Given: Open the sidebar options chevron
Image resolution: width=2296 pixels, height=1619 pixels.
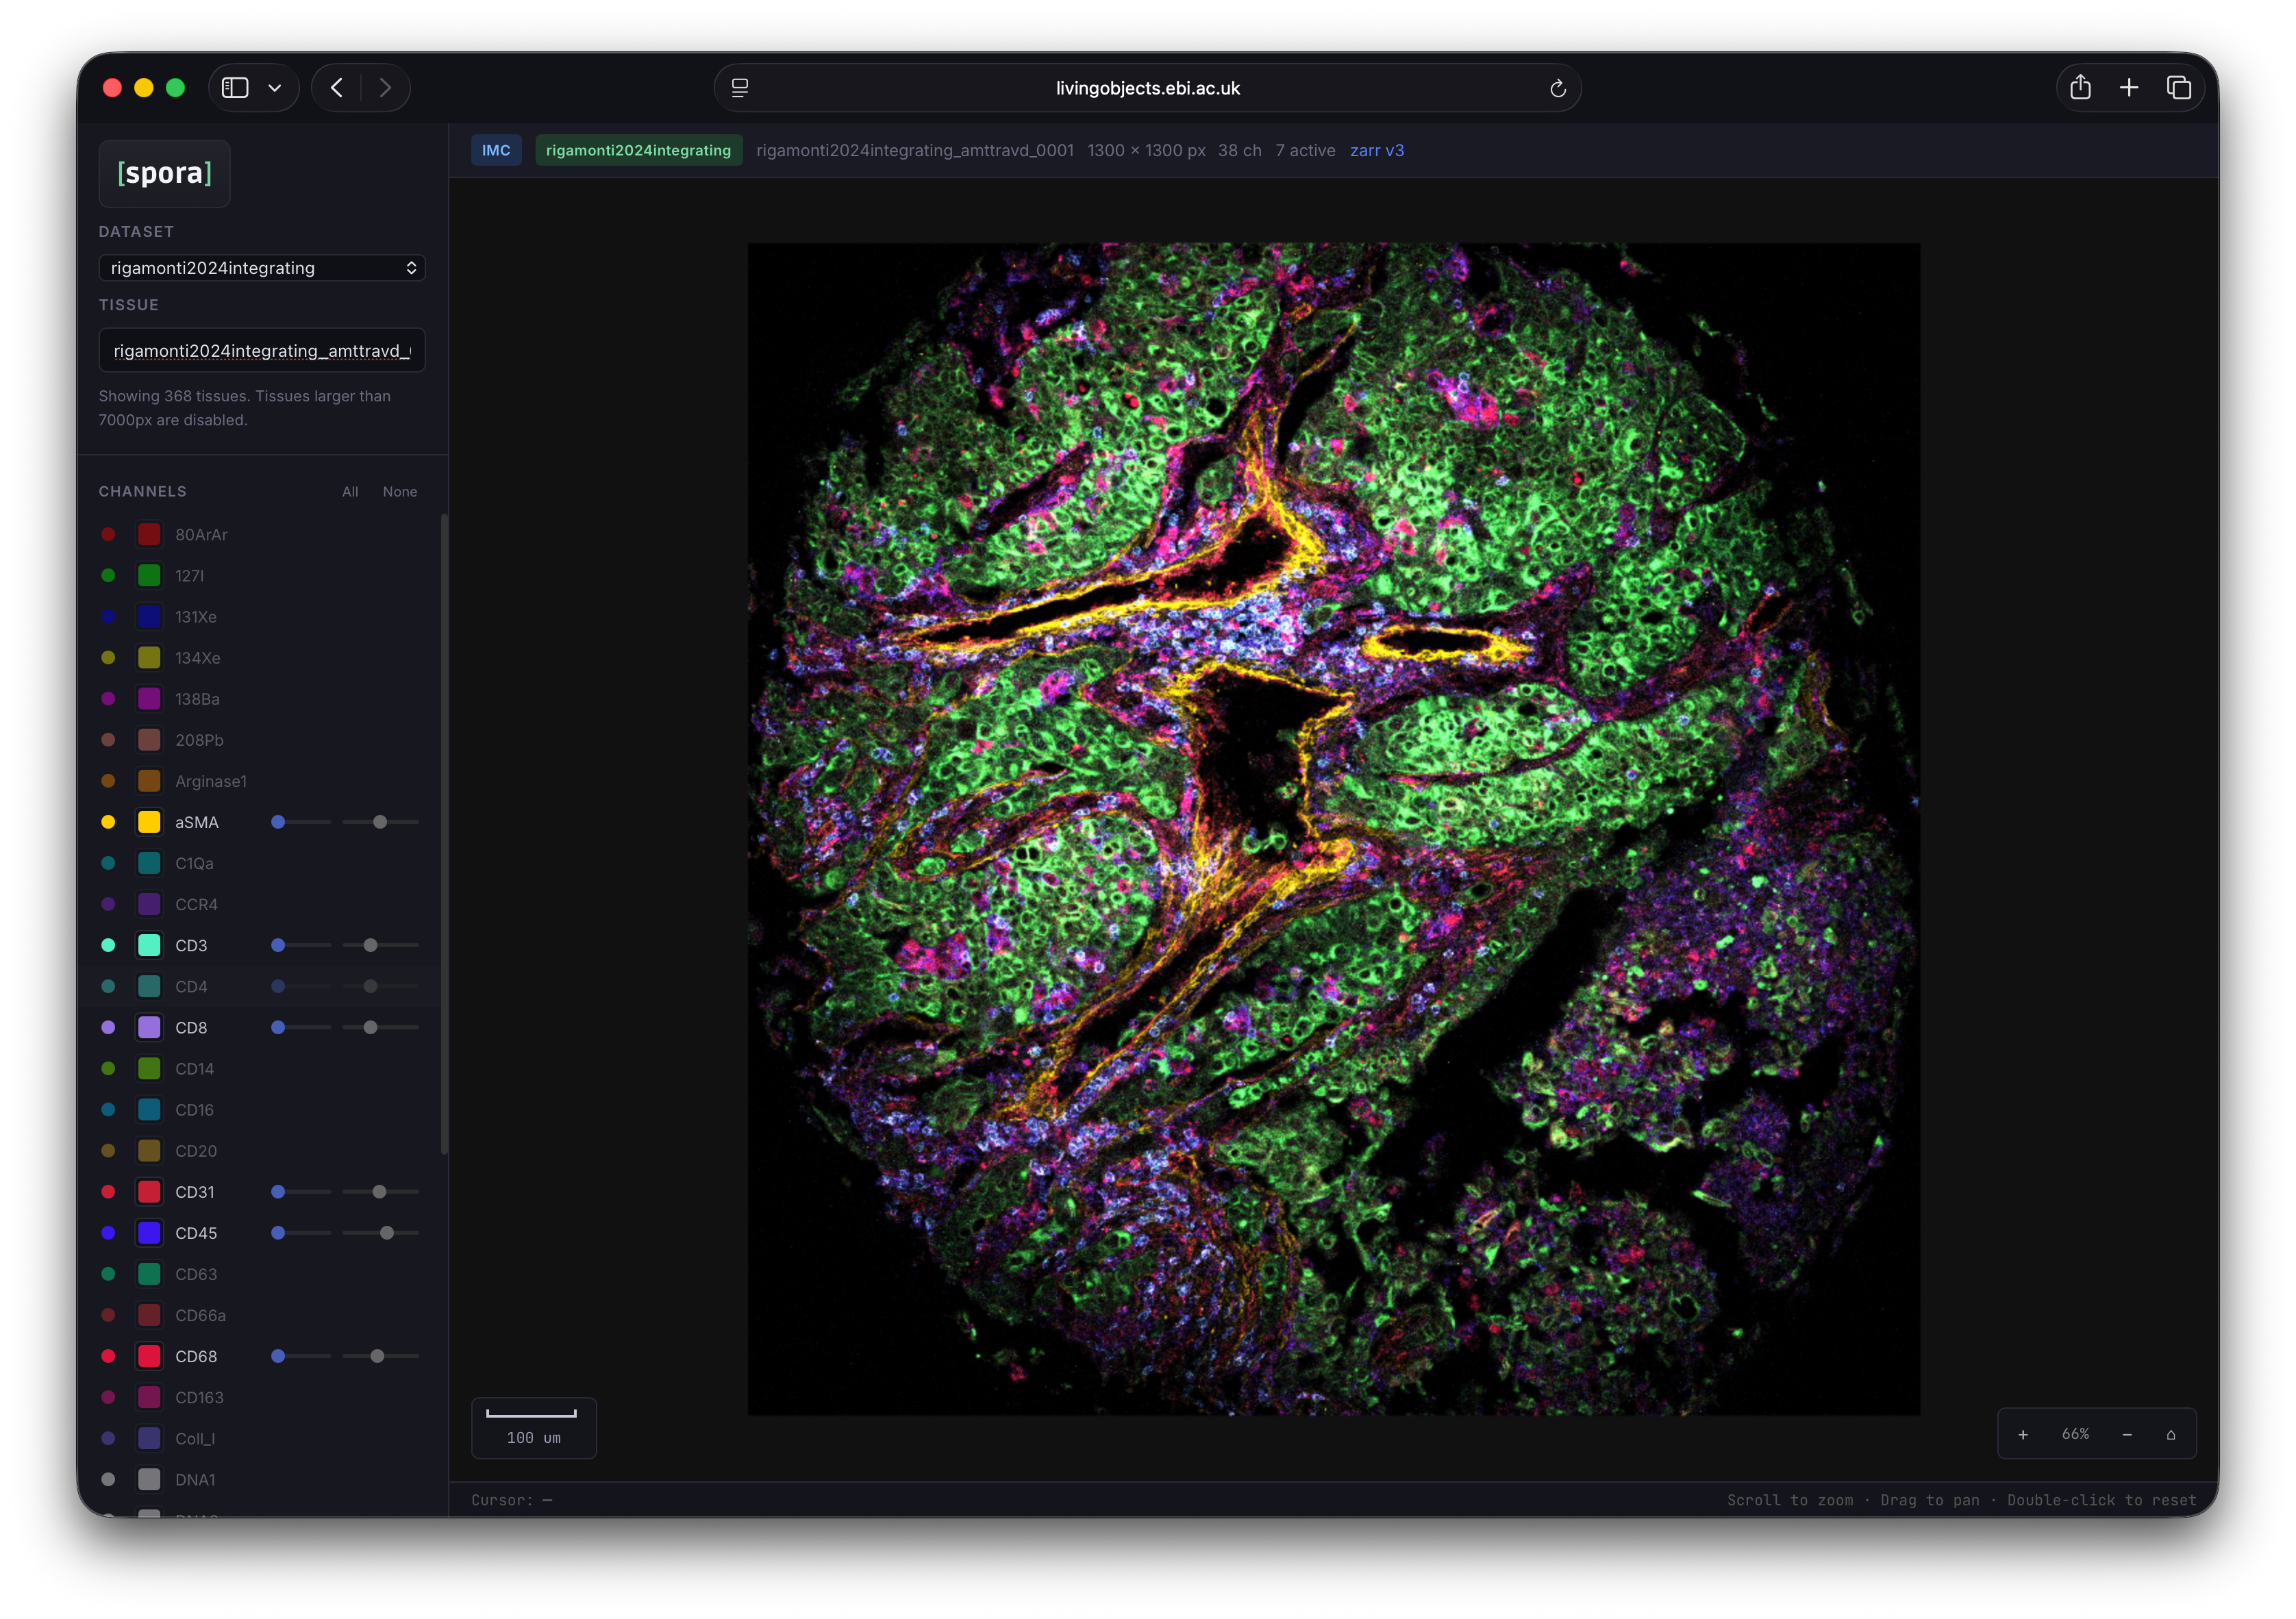Looking at the screenshot, I should pyautogui.click(x=275, y=88).
